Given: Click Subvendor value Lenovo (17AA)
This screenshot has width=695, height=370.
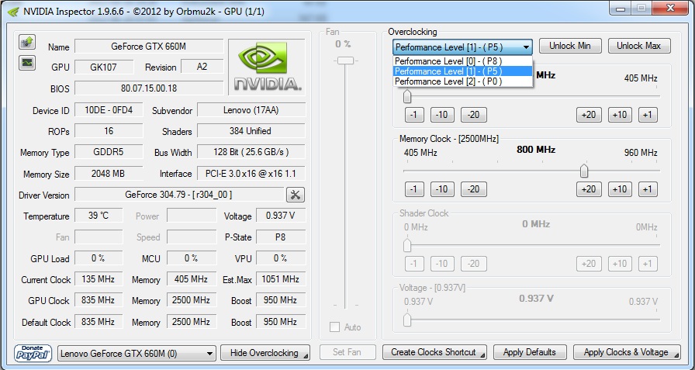Looking at the screenshot, I should [x=251, y=110].
